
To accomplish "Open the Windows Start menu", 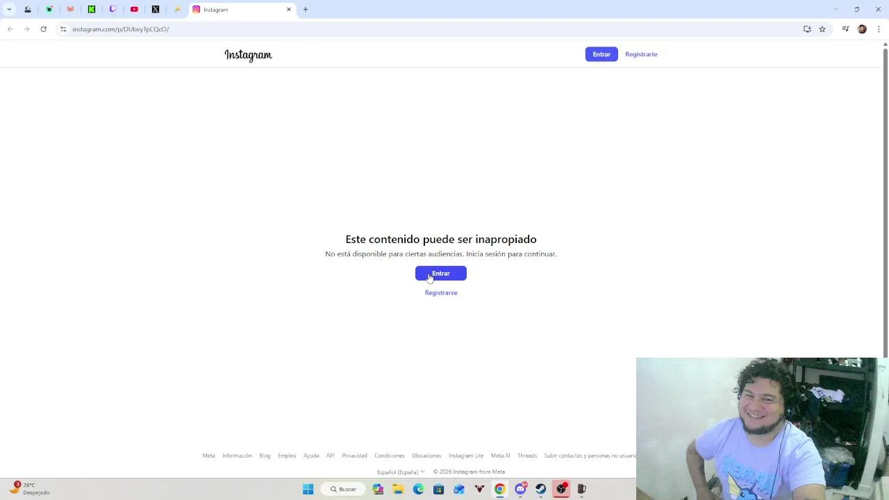I will tap(308, 489).
